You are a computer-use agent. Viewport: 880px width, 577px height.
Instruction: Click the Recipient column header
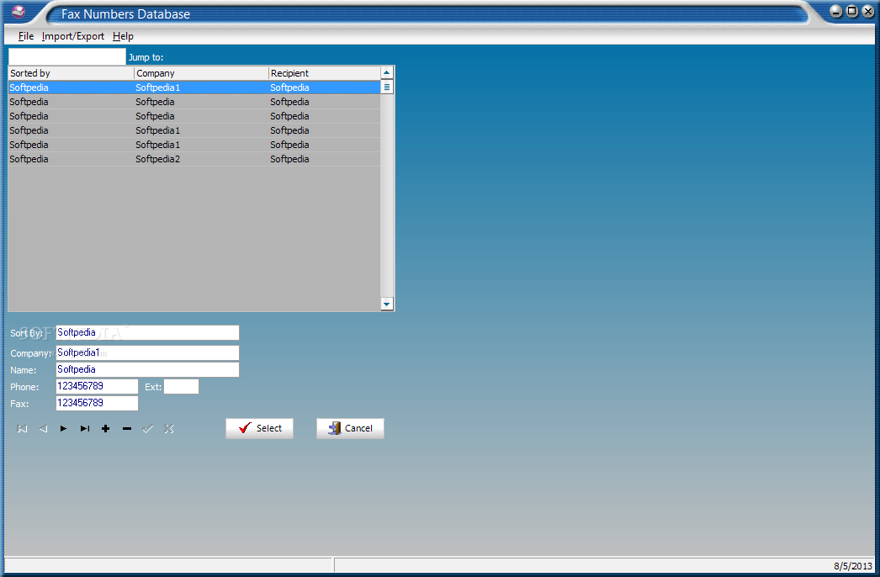325,73
